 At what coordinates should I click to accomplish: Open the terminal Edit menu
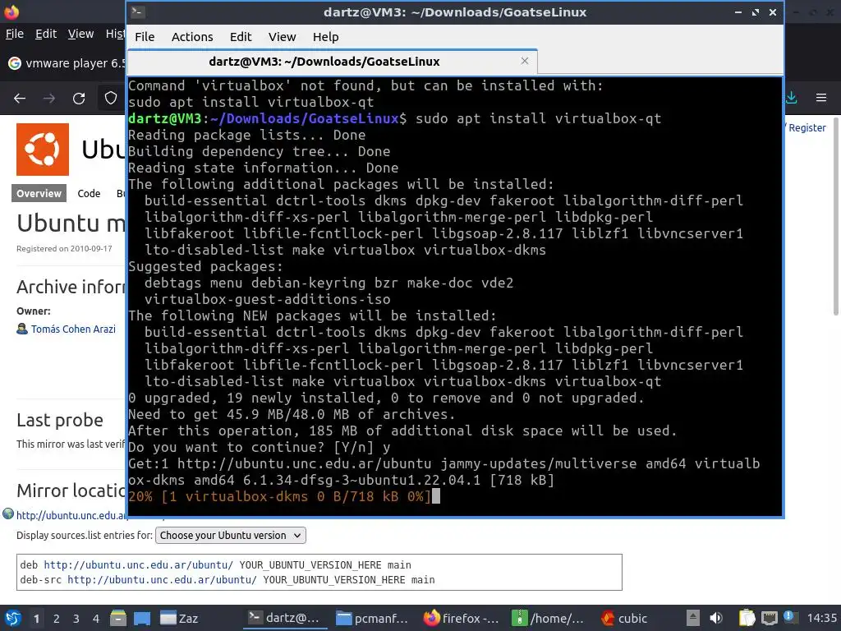pos(241,36)
